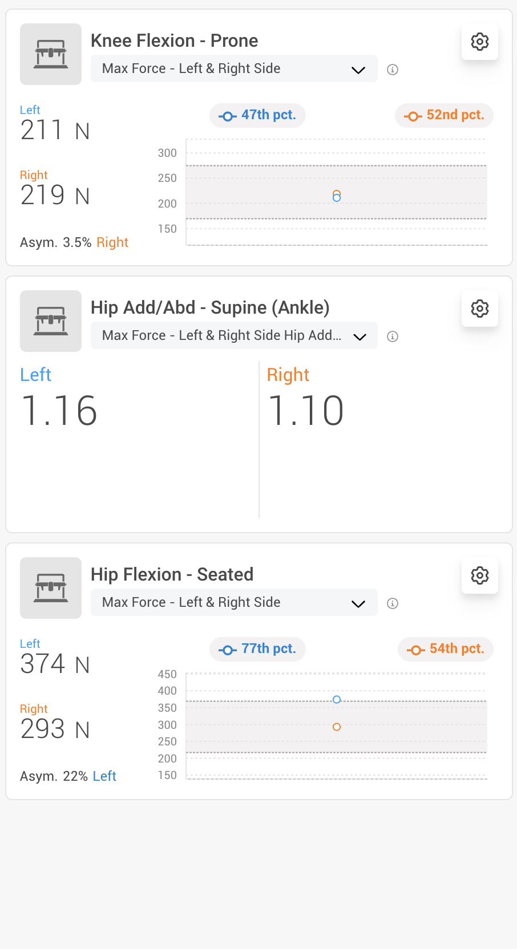Expand Hip Flexion Max Force metric dropdown
The height and width of the screenshot is (949, 517).
click(234, 602)
